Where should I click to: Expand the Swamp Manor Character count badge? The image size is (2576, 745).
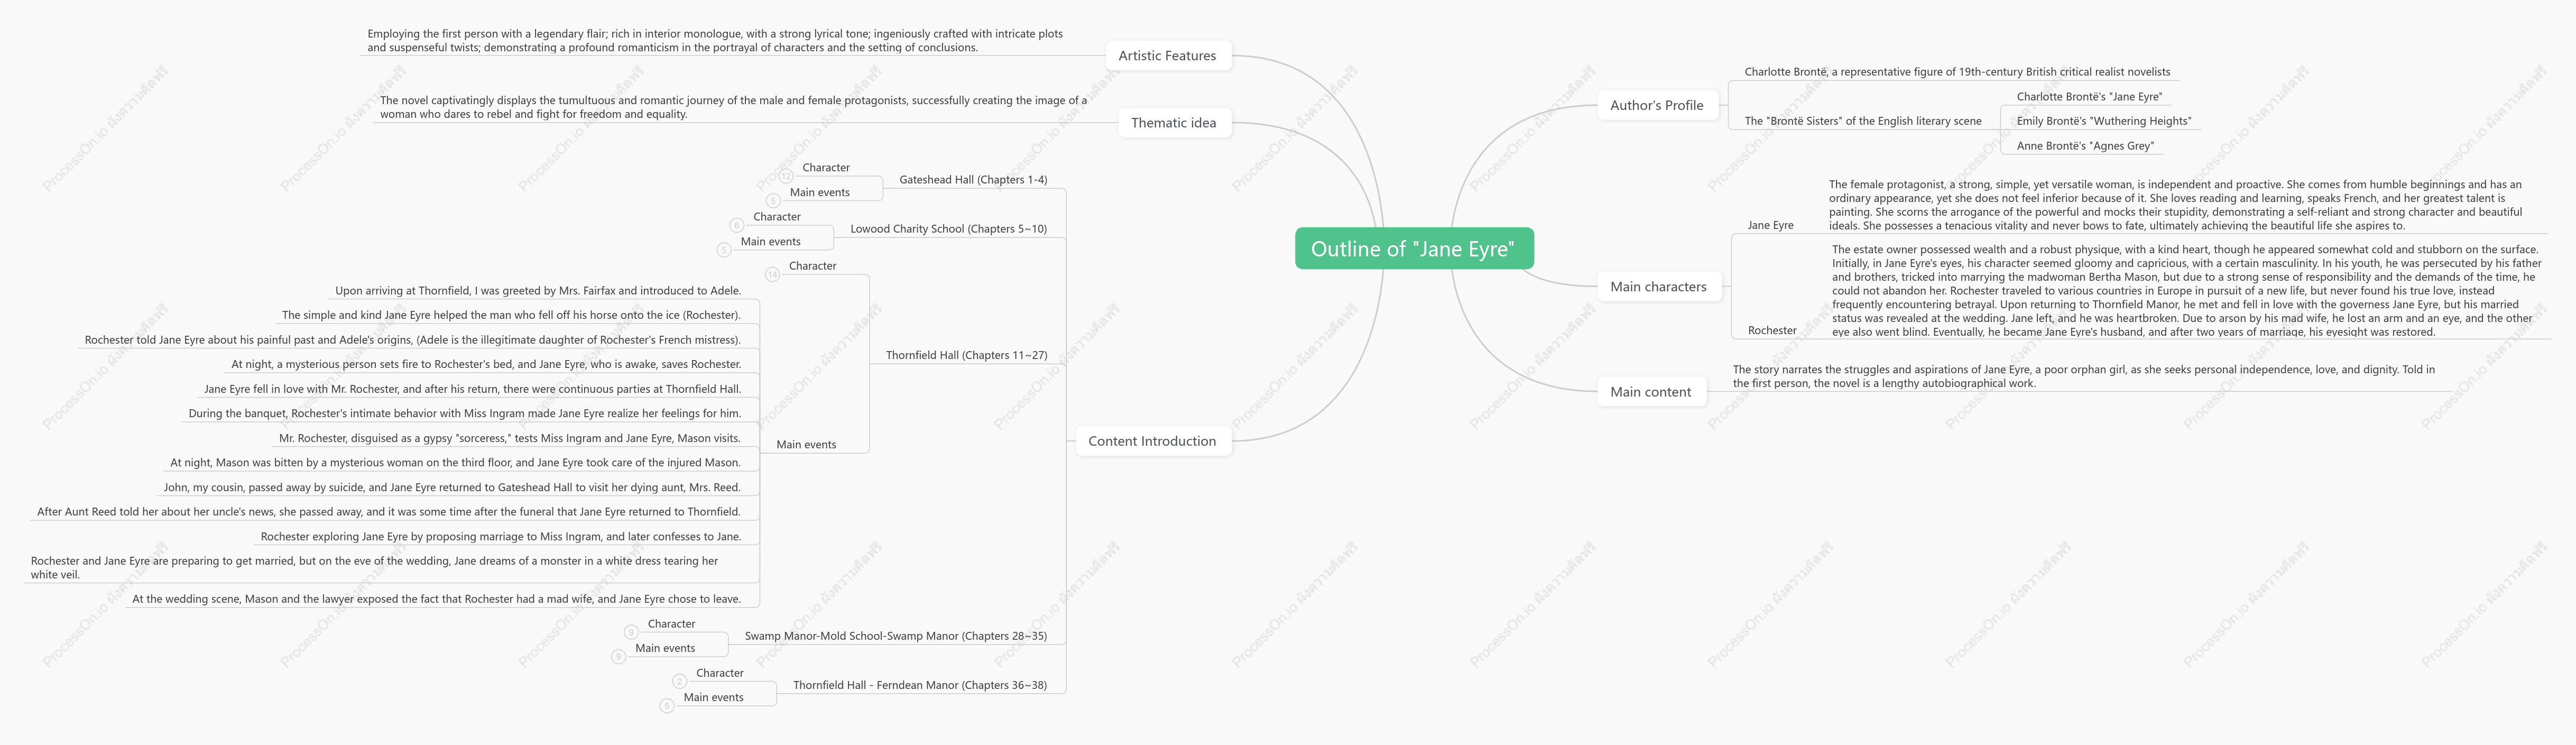coord(631,632)
